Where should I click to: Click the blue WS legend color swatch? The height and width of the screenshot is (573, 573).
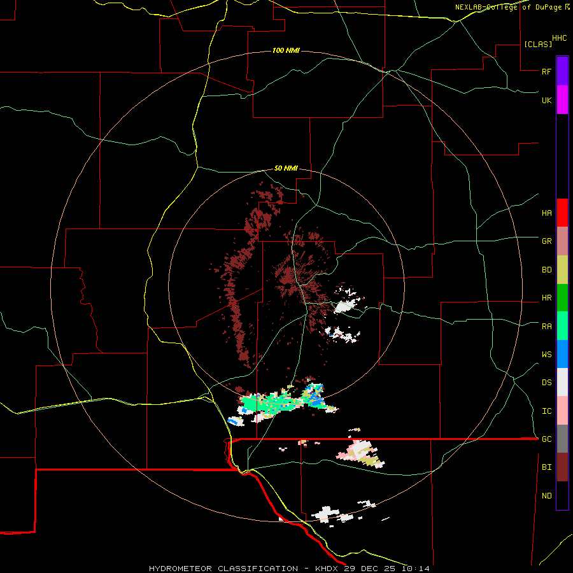(562, 354)
